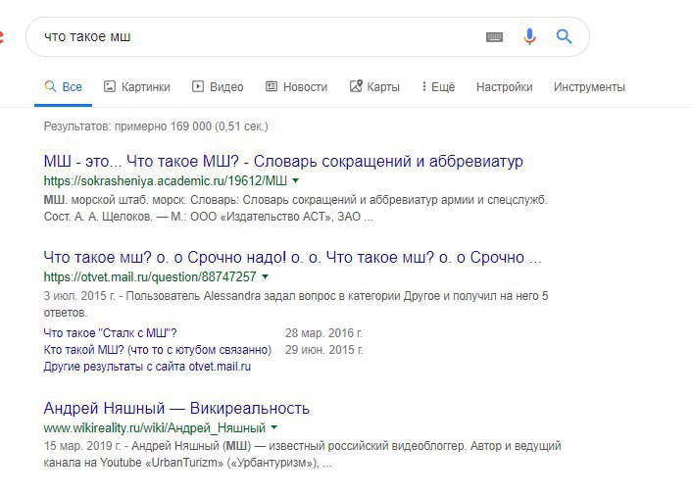Image resolution: width=692 pixels, height=498 pixels.
Task: Open 'Настройки' search settings
Action: pyautogui.click(x=505, y=87)
